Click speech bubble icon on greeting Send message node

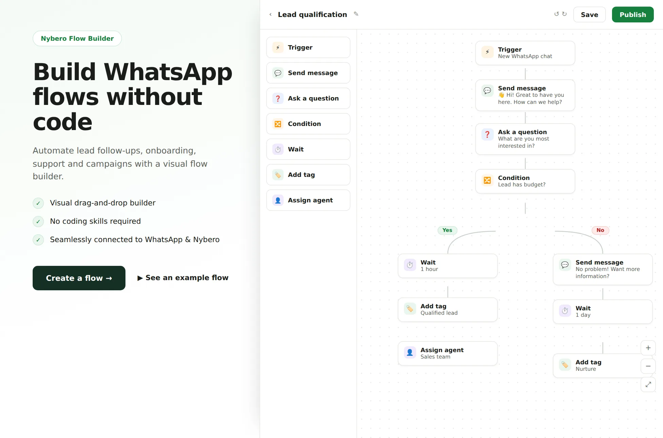(x=487, y=91)
